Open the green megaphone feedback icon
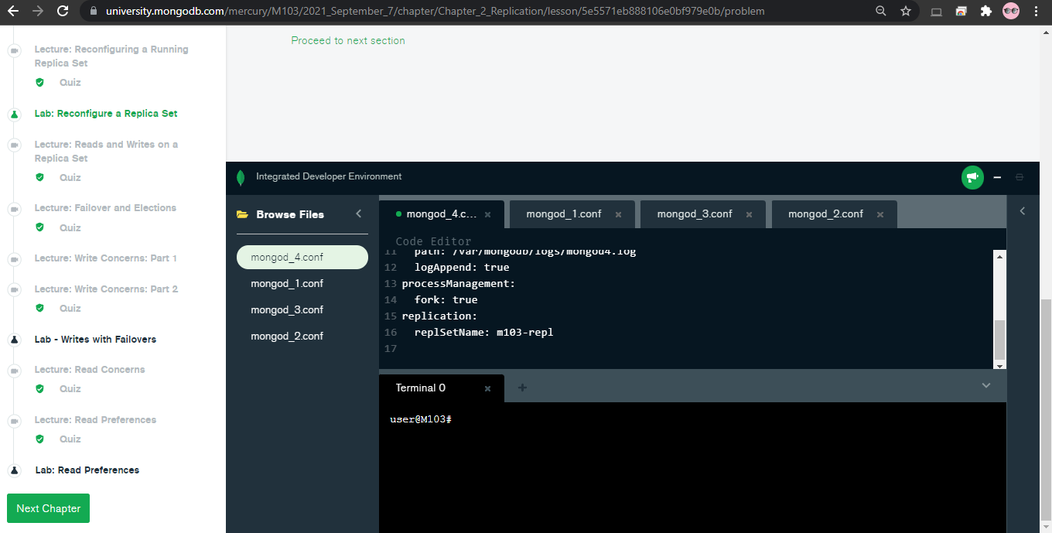 pyautogui.click(x=972, y=176)
